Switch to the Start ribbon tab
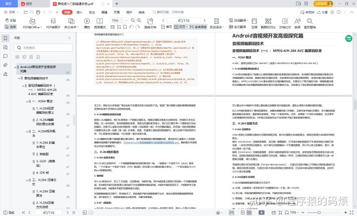The image size is (357, 216). [67, 12]
